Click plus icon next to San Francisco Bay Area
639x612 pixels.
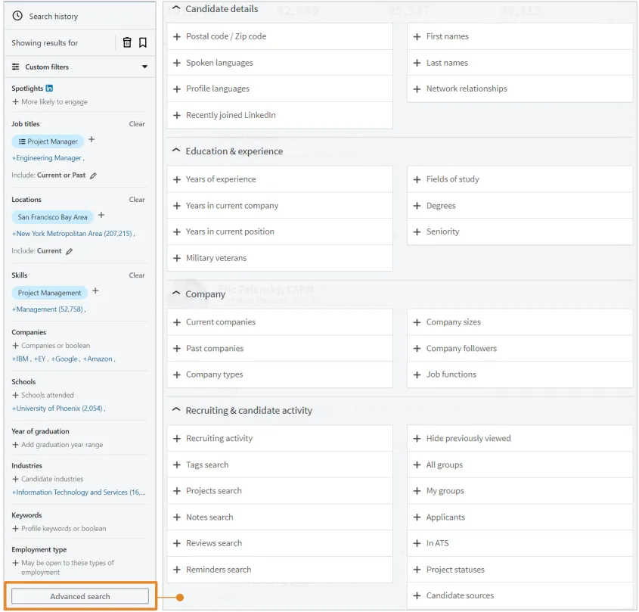click(101, 216)
